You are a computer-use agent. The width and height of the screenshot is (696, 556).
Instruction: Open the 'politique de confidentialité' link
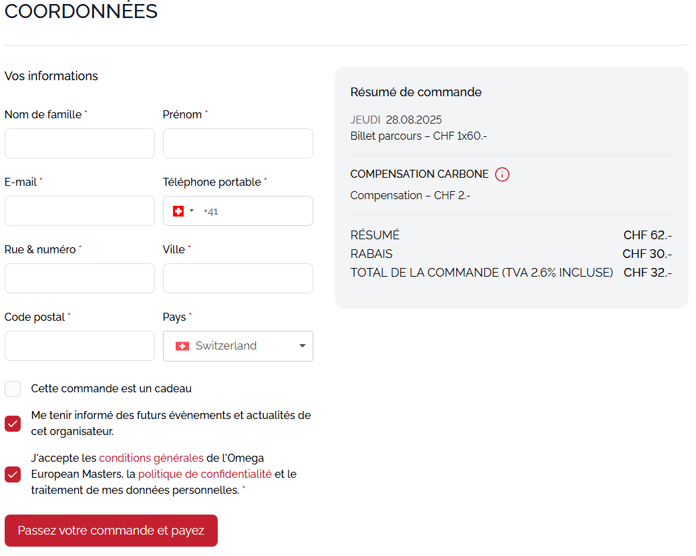(x=204, y=474)
